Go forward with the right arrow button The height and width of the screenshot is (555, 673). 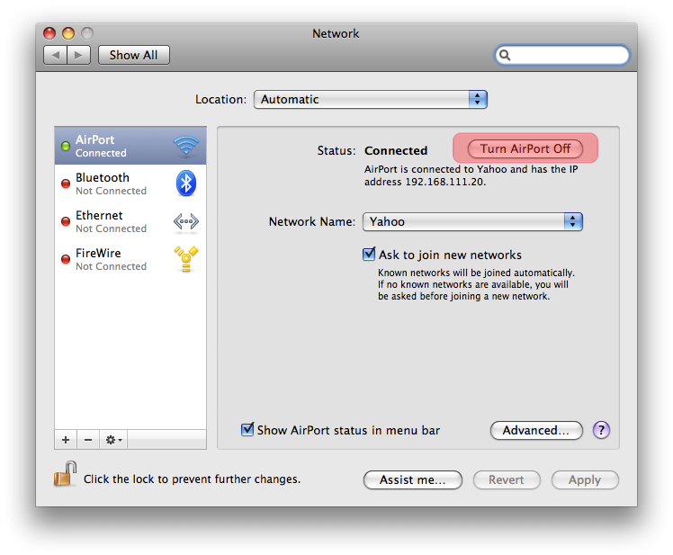[x=78, y=55]
